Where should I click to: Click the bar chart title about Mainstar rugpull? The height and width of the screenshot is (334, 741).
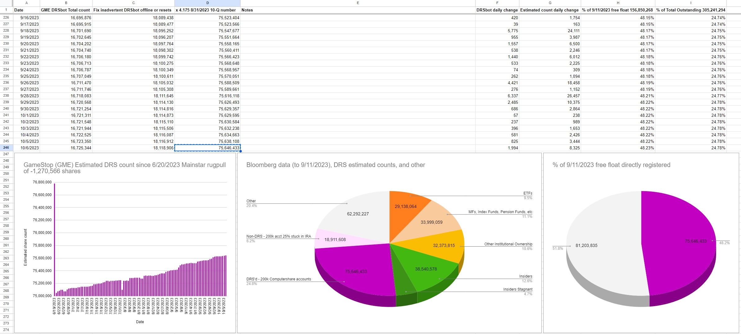coord(124,168)
